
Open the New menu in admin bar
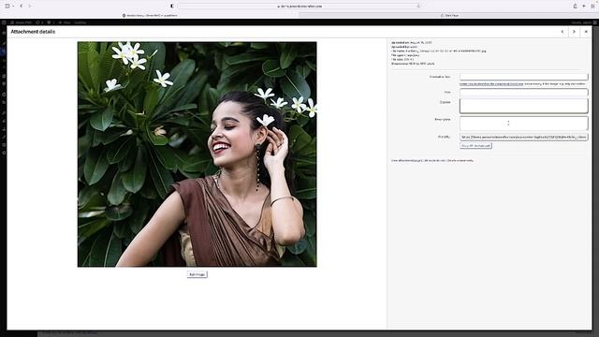pyautogui.click(x=65, y=22)
